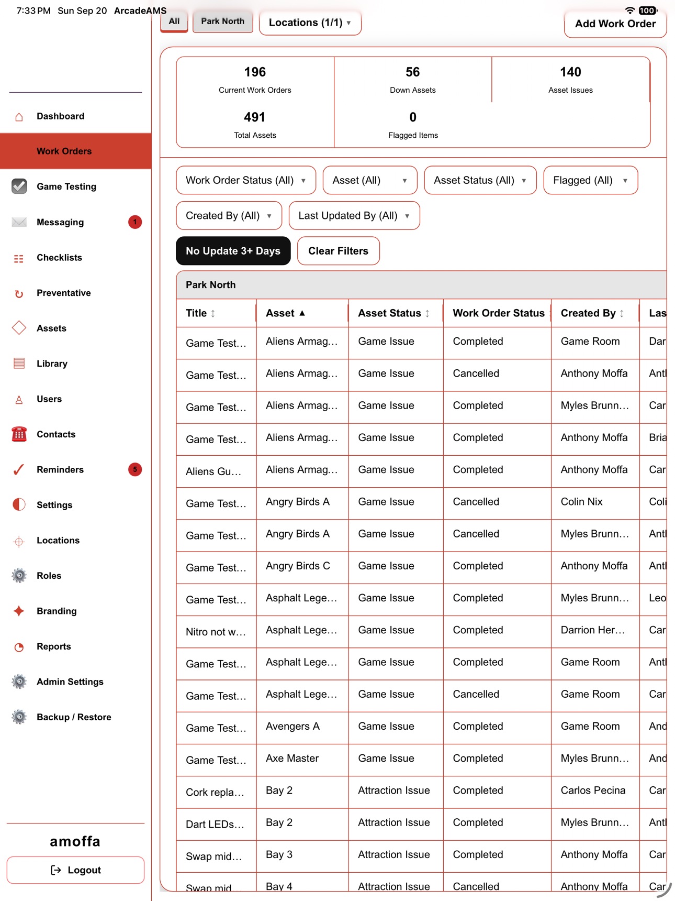The image size is (675, 901).
Task: Go to the Game Testing menu item
Action: [76, 186]
